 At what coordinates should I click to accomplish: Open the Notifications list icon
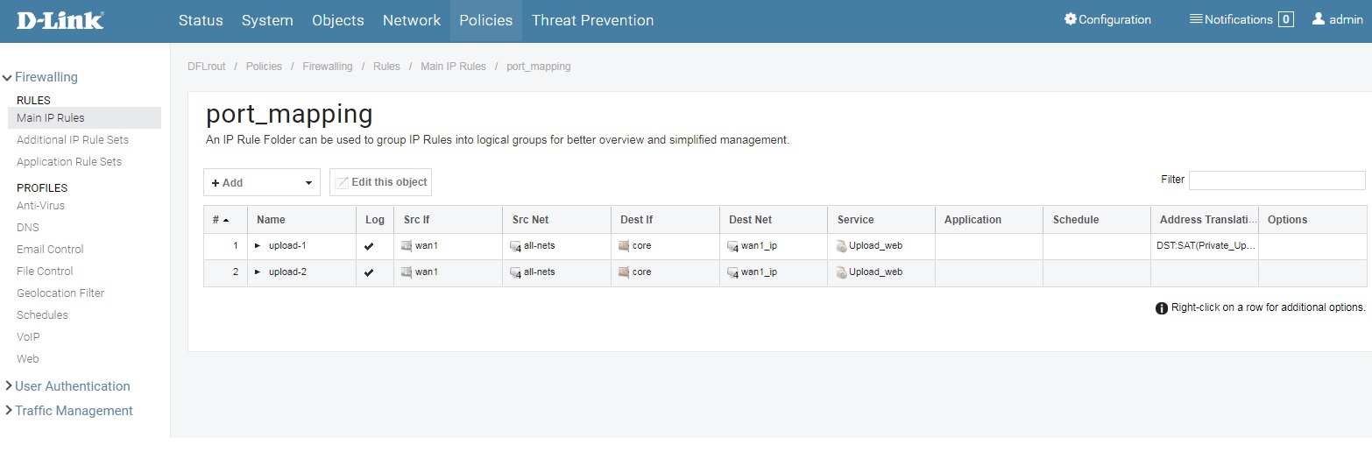(1195, 19)
